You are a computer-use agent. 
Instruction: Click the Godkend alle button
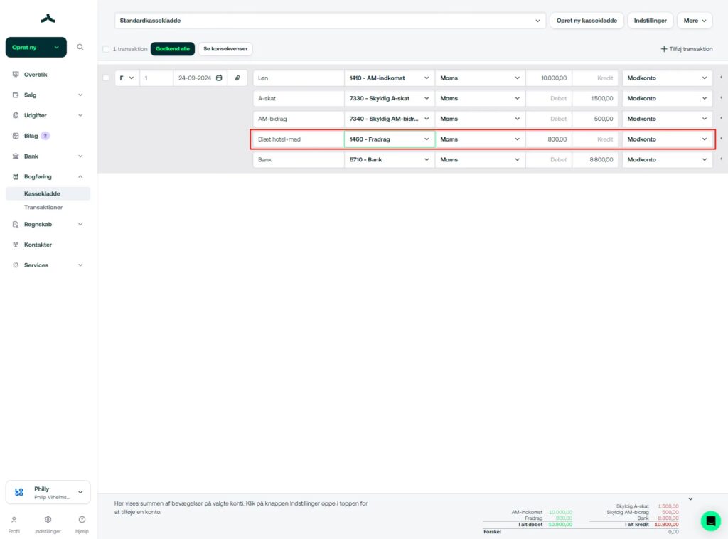point(172,49)
